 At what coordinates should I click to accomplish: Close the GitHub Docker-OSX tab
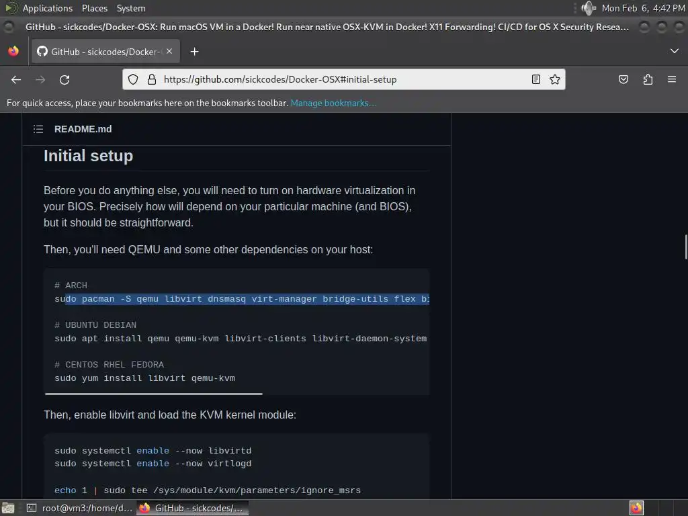(x=169, y=51)
